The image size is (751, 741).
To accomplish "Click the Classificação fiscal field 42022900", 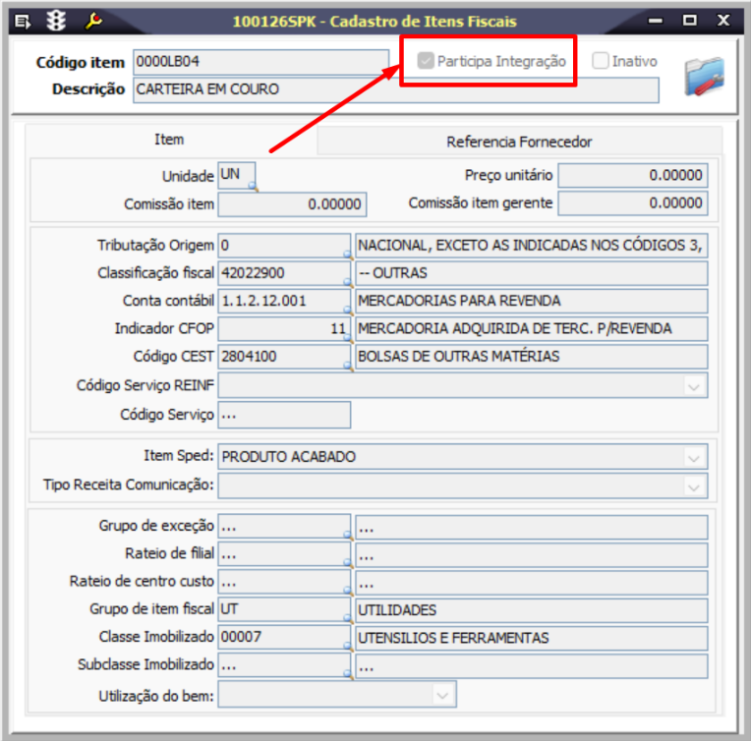I will click(x=284, y=273).
